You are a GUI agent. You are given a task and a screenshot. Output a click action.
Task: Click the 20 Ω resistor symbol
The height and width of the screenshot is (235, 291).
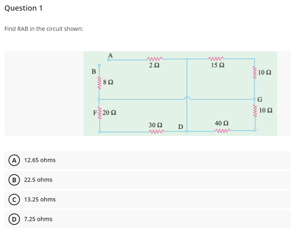pyautogui.click(x=99, y=113)
